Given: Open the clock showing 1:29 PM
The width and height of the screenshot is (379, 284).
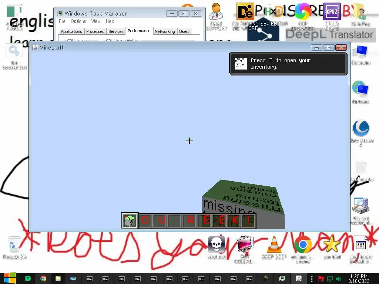Looking at the screenshot, I should [359, 278].
